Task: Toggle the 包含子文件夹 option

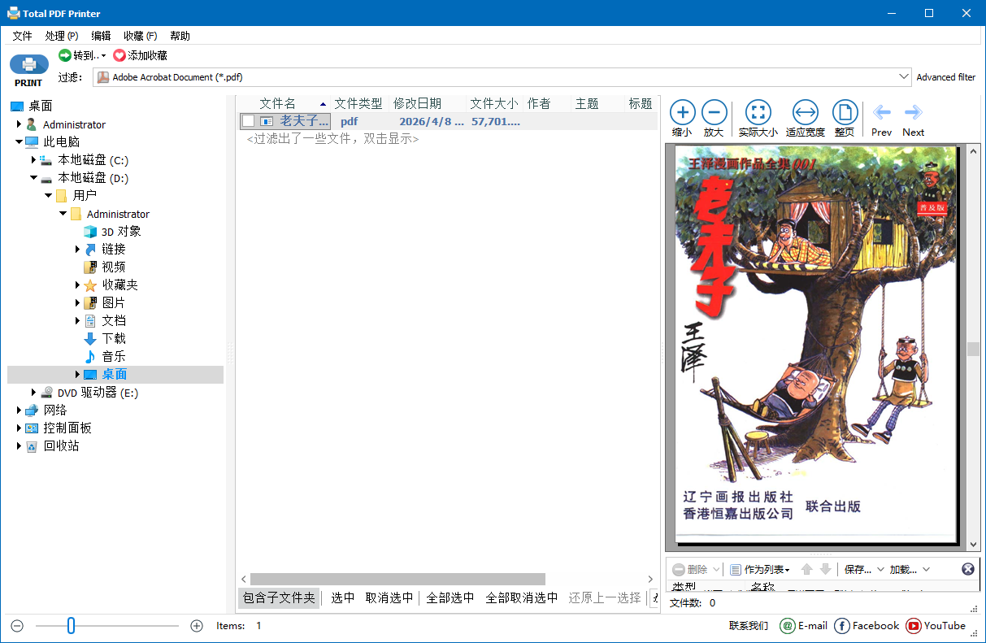Action: 279,597
